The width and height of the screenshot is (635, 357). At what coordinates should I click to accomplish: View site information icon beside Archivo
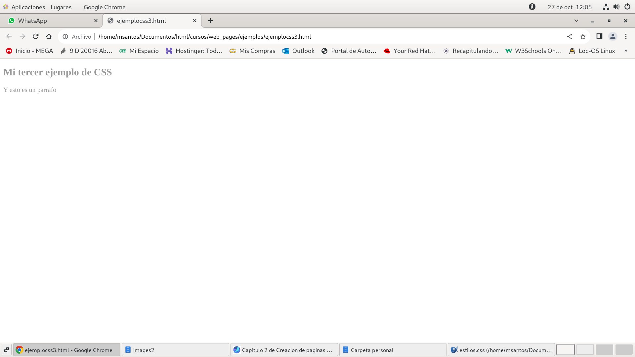pos(65,37)
